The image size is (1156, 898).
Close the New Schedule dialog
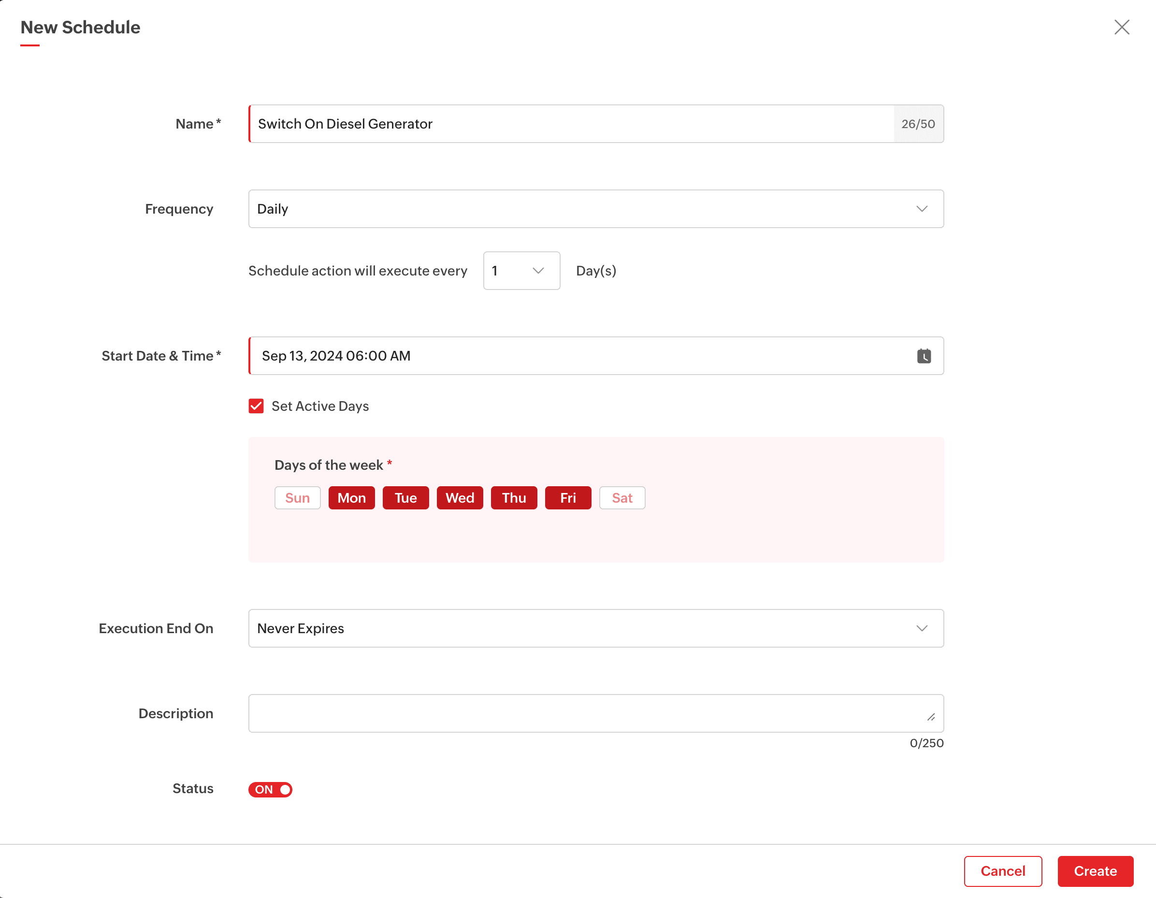tap(1121, 28)
